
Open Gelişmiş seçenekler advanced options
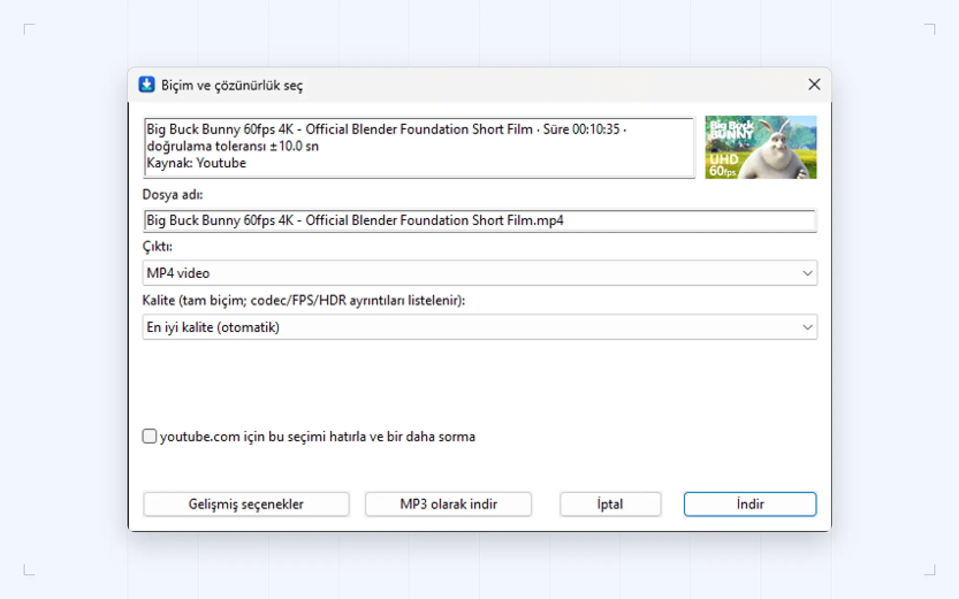(246, 504)
